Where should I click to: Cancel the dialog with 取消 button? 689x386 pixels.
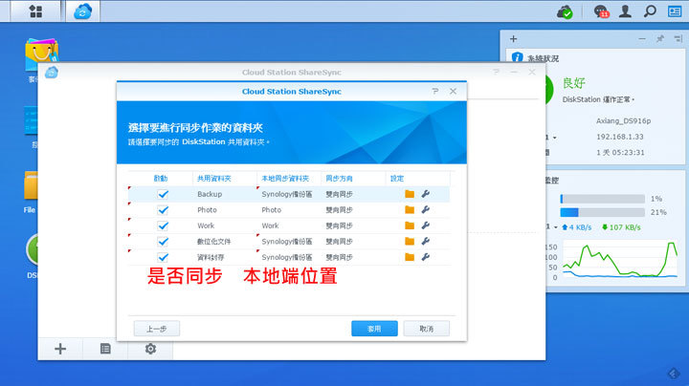point(426,329)
